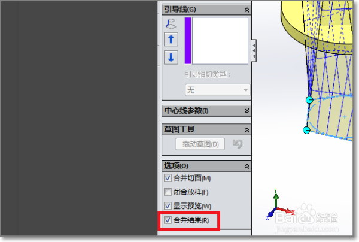359x242 pixels.
Task: Enable the 闭合放样(F) checkbox
Action: 168,192
